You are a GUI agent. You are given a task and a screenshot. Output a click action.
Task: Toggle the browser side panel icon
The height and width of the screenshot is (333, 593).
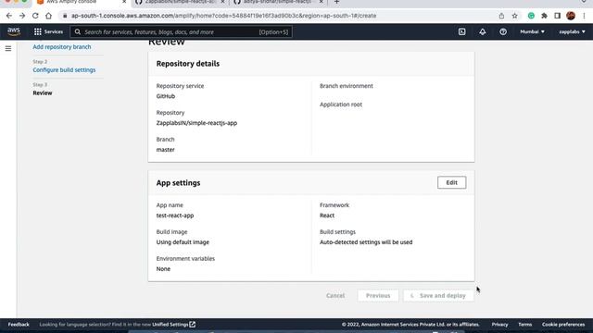(x=557, y=16)
